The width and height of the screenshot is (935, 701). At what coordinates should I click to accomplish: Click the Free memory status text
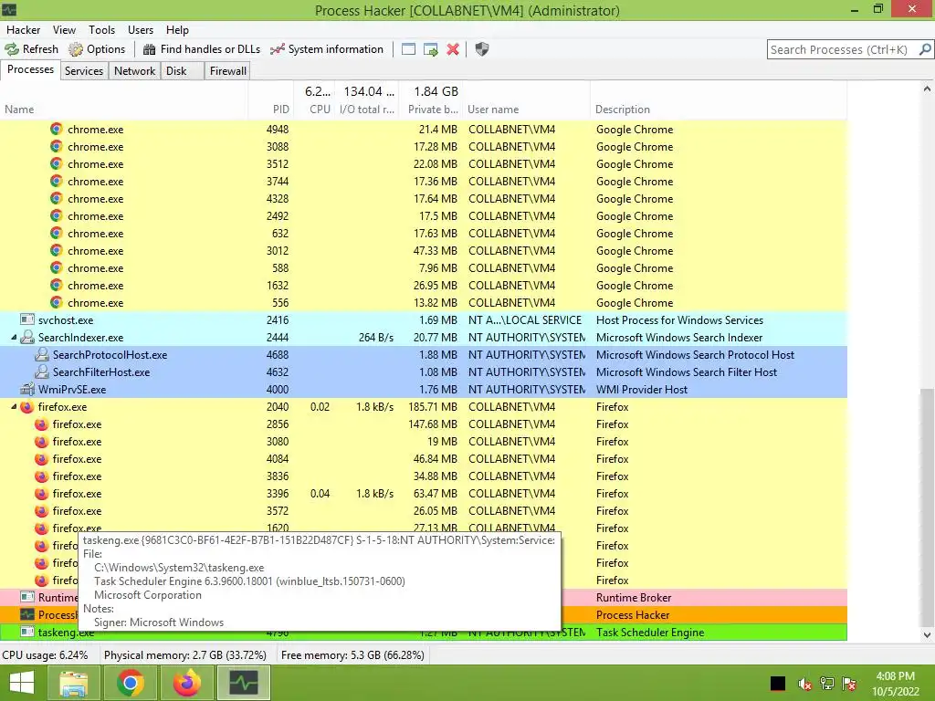pos(352,655)
